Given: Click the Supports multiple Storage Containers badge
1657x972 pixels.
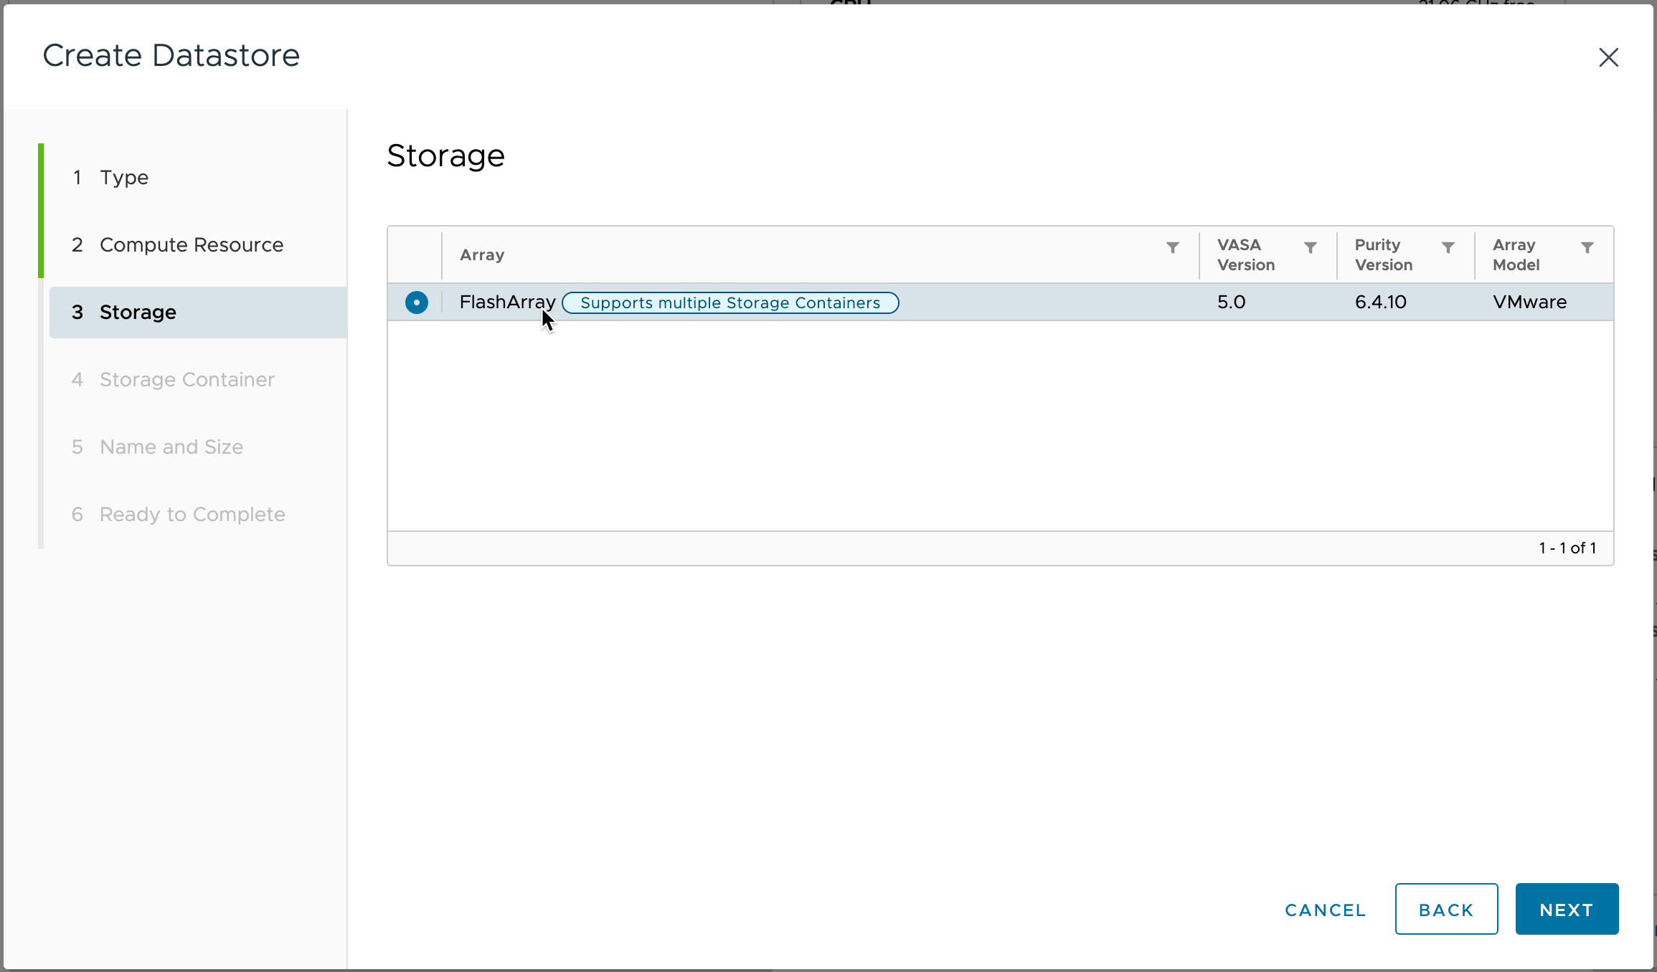Looking at the screenshot, I should pos(730,302).
